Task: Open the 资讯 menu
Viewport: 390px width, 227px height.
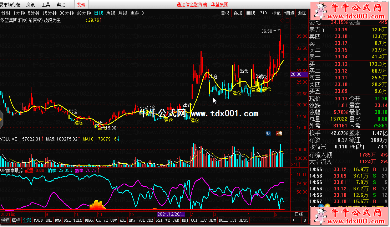Action: (30, 5)
